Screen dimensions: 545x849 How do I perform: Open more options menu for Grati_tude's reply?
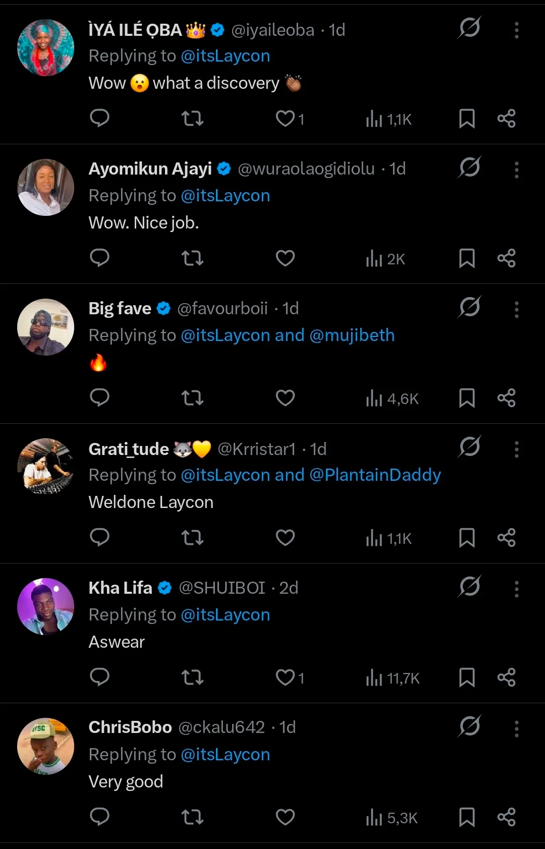point(516,449)
